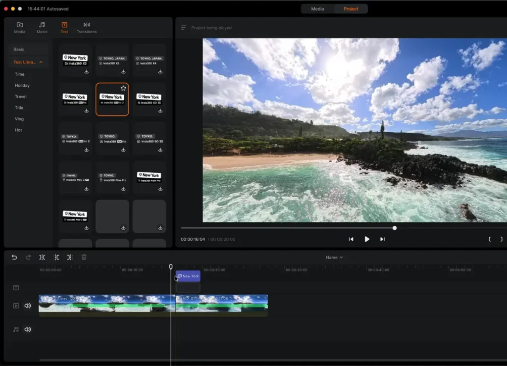Switch to the Media top tab
The image size is (507, 366).
point(317,9)
